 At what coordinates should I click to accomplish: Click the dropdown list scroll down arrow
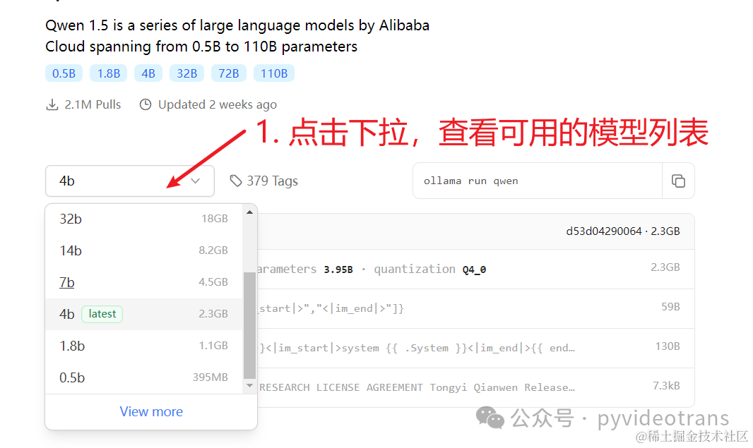pos(249,386)
